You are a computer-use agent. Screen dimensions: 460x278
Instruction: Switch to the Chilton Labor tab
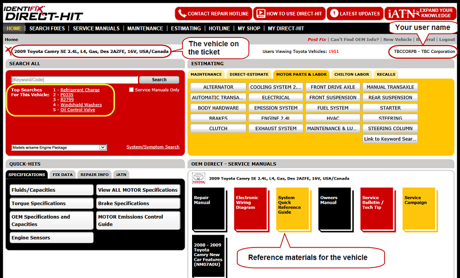(x=352, y=75)
